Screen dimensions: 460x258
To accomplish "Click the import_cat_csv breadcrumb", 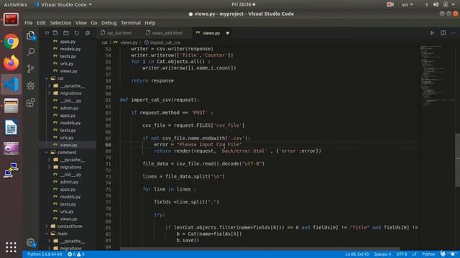I will (x=162, y=43).
